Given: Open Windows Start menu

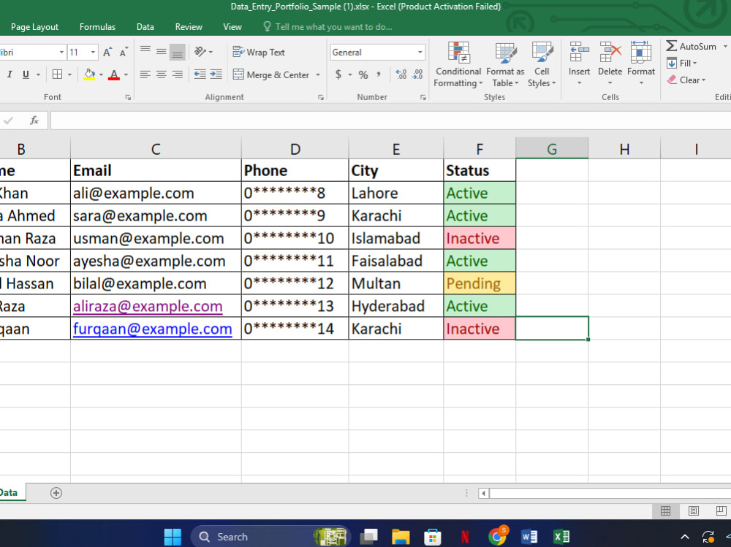Looking at the screenshot, I should 173,537.
